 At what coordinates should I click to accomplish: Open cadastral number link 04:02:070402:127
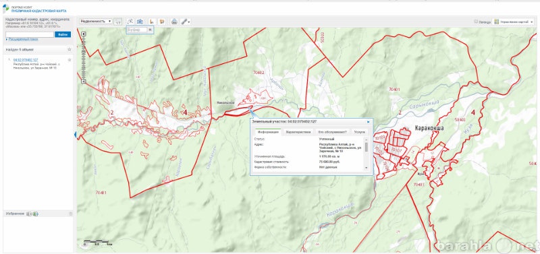[x=26, y=60]
